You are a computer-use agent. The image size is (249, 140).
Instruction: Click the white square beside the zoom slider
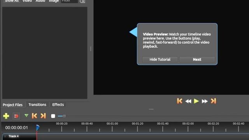pos(53,116)
